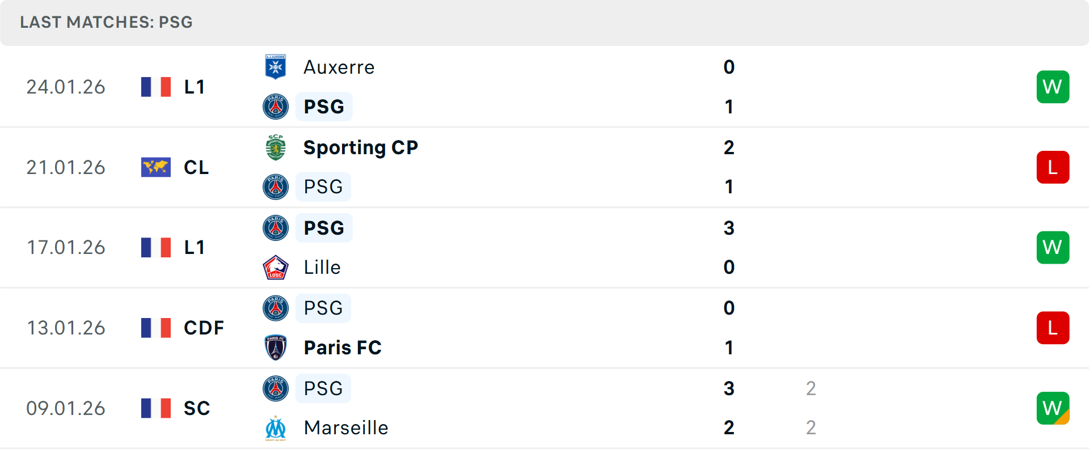Click French flag beside SC competition
This screenshot has width=1089, height=449.
coord(156,408)
